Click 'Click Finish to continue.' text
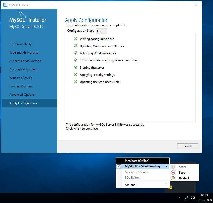This screenshot has height=203, width=213. [x=82, y=129]
